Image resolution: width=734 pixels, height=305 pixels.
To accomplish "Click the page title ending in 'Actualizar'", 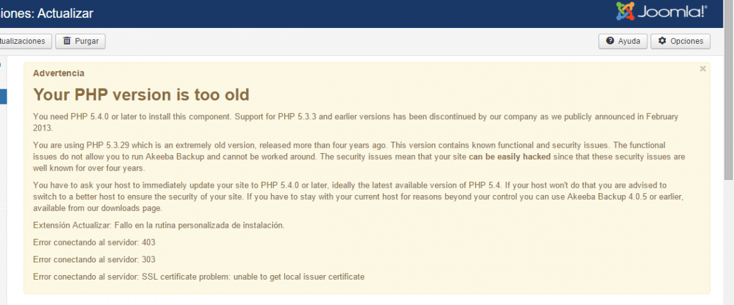I will coord(47,13).
